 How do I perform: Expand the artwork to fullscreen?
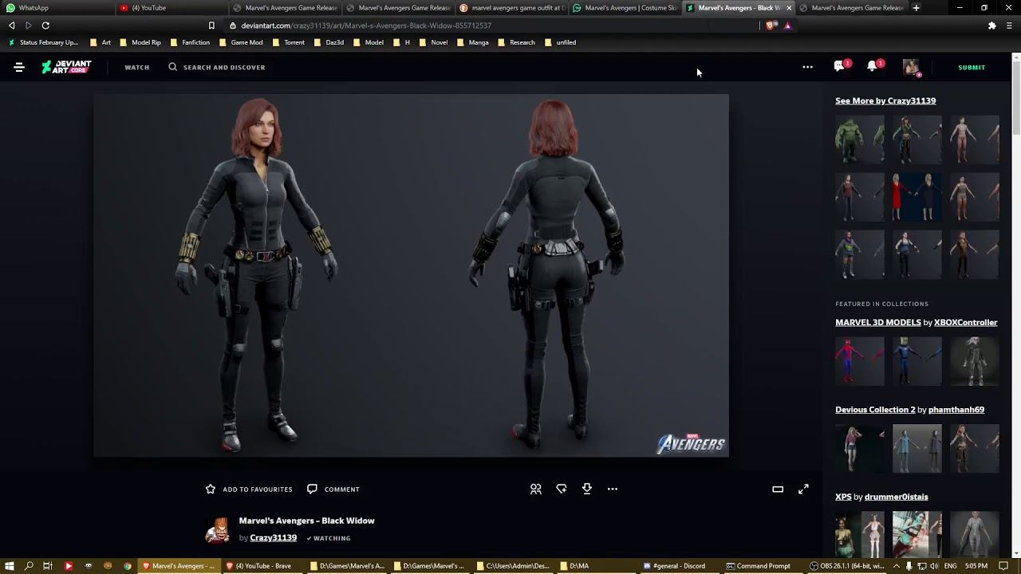[803, 489]
